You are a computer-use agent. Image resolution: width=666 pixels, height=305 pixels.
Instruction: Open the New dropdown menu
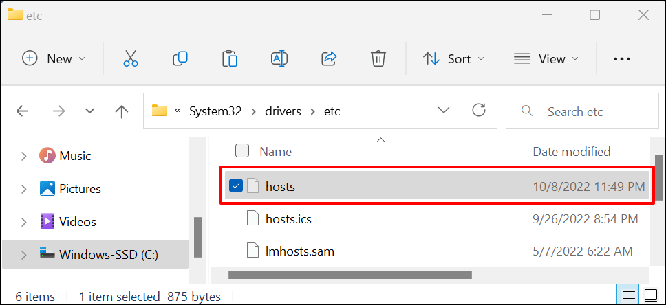pos(54,59)
